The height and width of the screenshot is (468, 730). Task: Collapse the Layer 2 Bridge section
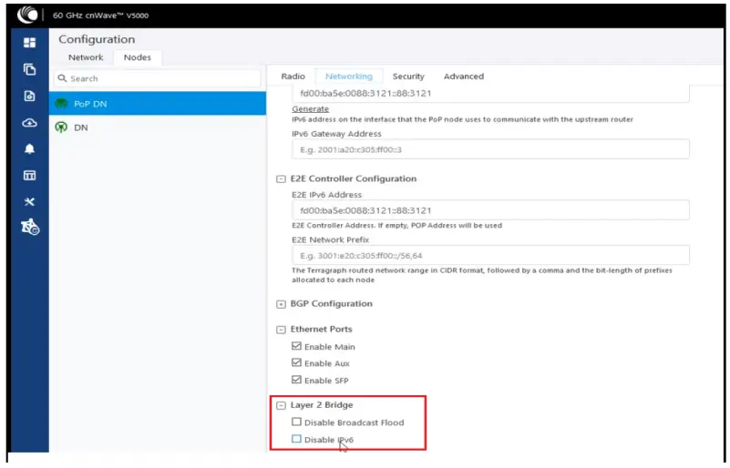coord(281,405)
